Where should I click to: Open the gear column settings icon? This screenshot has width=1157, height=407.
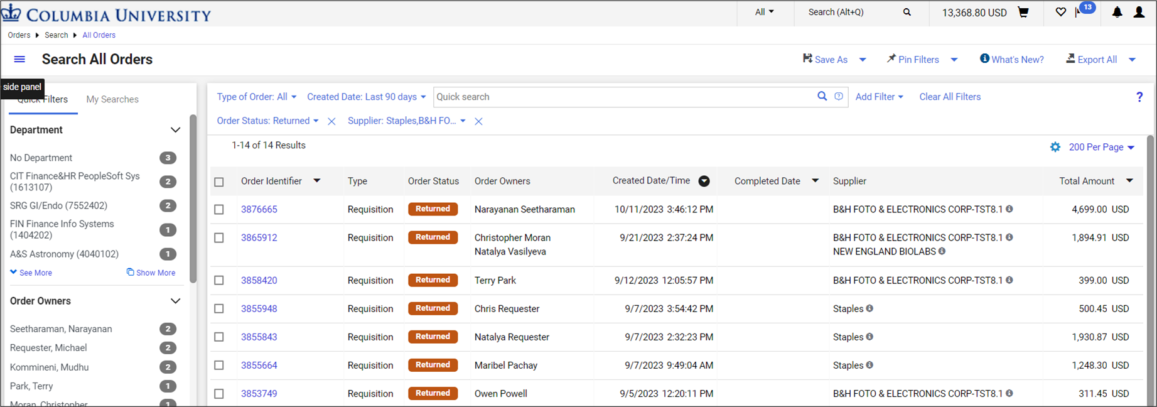click(x=1055, y=147)
